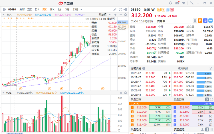Expand the chart to full screen

120,9
